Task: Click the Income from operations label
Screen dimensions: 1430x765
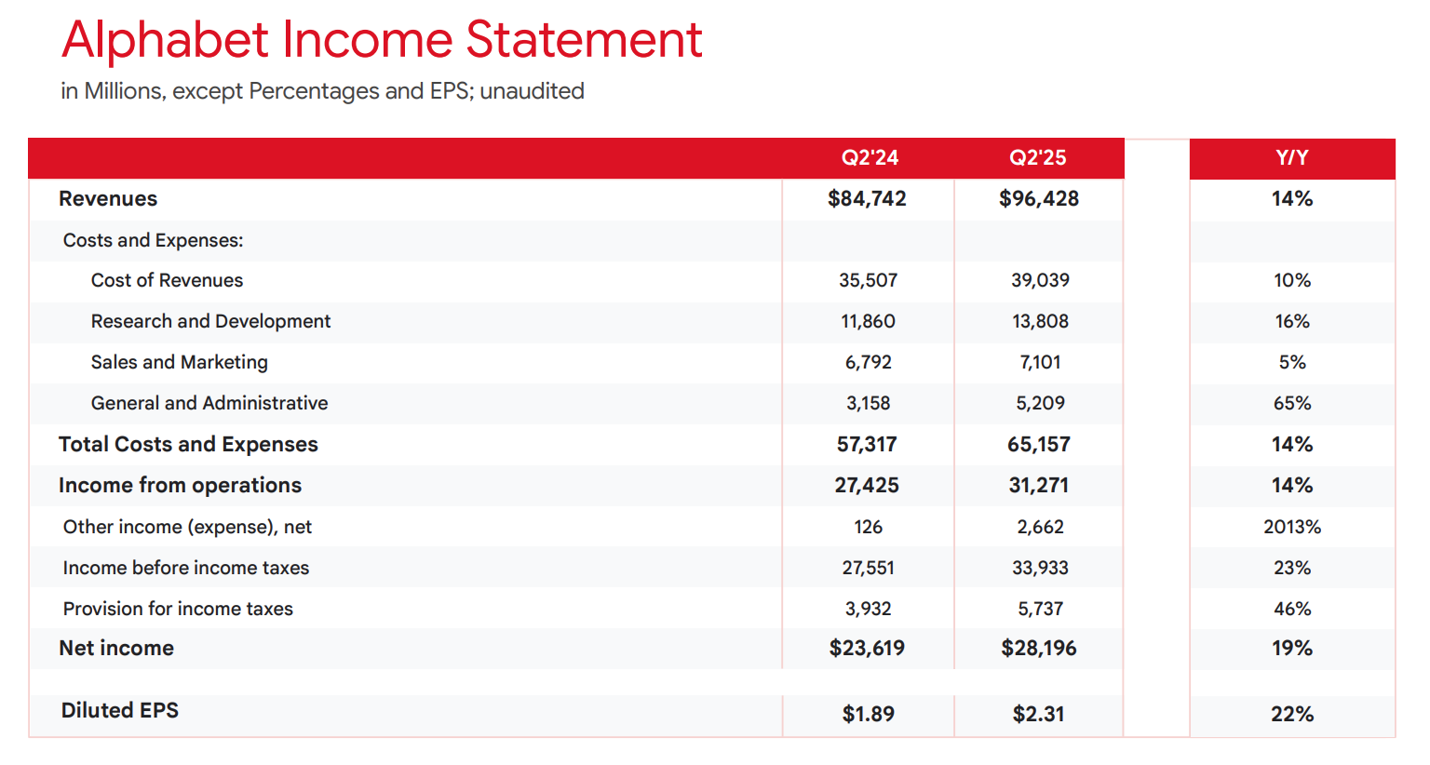Action: (180, 485)
